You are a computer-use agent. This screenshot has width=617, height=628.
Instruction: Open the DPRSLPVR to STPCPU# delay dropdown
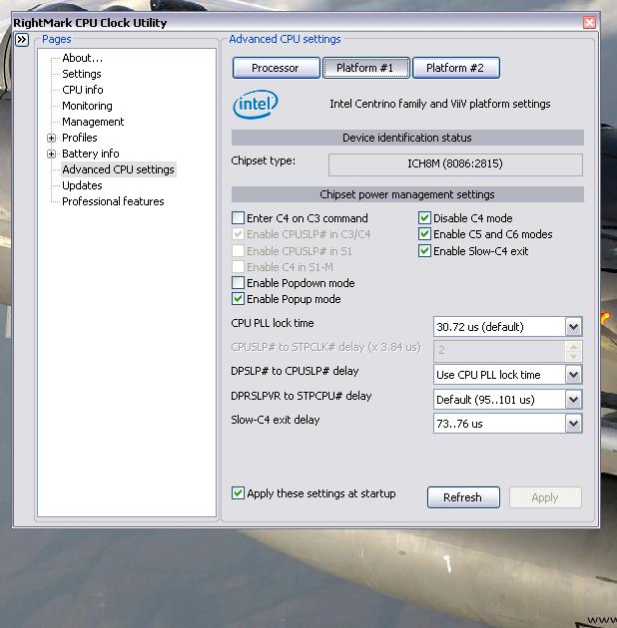coord(574,400)
